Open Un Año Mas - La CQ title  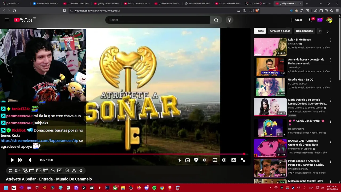pyautogui.click(x=301, y=80)
